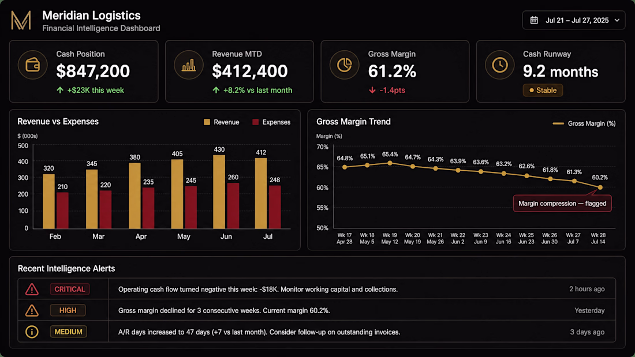
Task: Click the $412,400 revenue value
Action: [x=250, y=72]
